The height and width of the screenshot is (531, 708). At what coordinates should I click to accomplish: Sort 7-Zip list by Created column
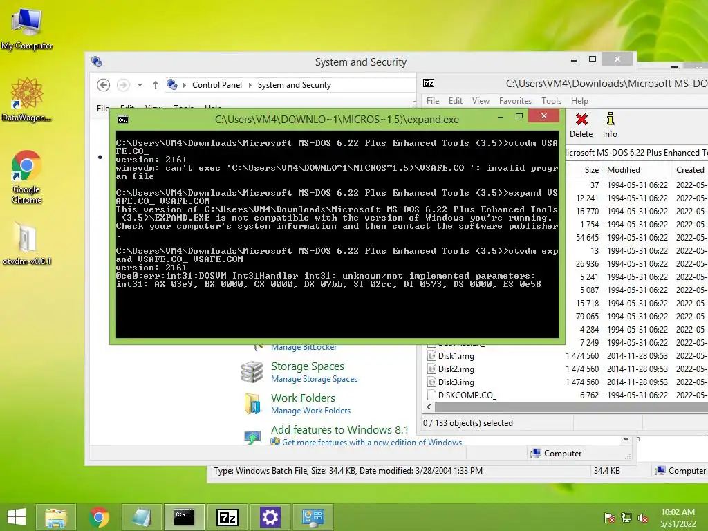tap(689, 170)
